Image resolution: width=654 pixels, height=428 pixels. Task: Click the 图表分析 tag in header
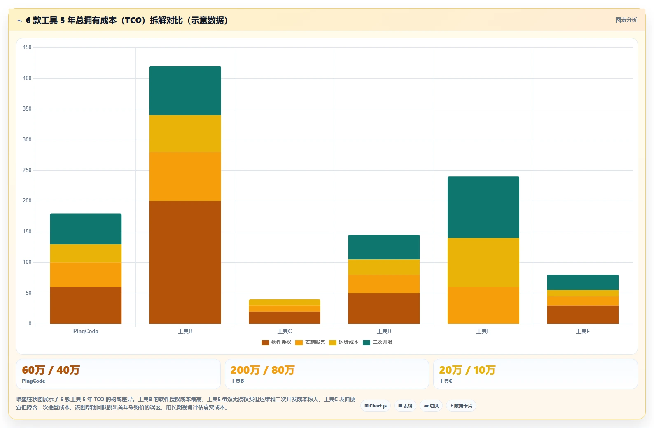tap(626, 20)
